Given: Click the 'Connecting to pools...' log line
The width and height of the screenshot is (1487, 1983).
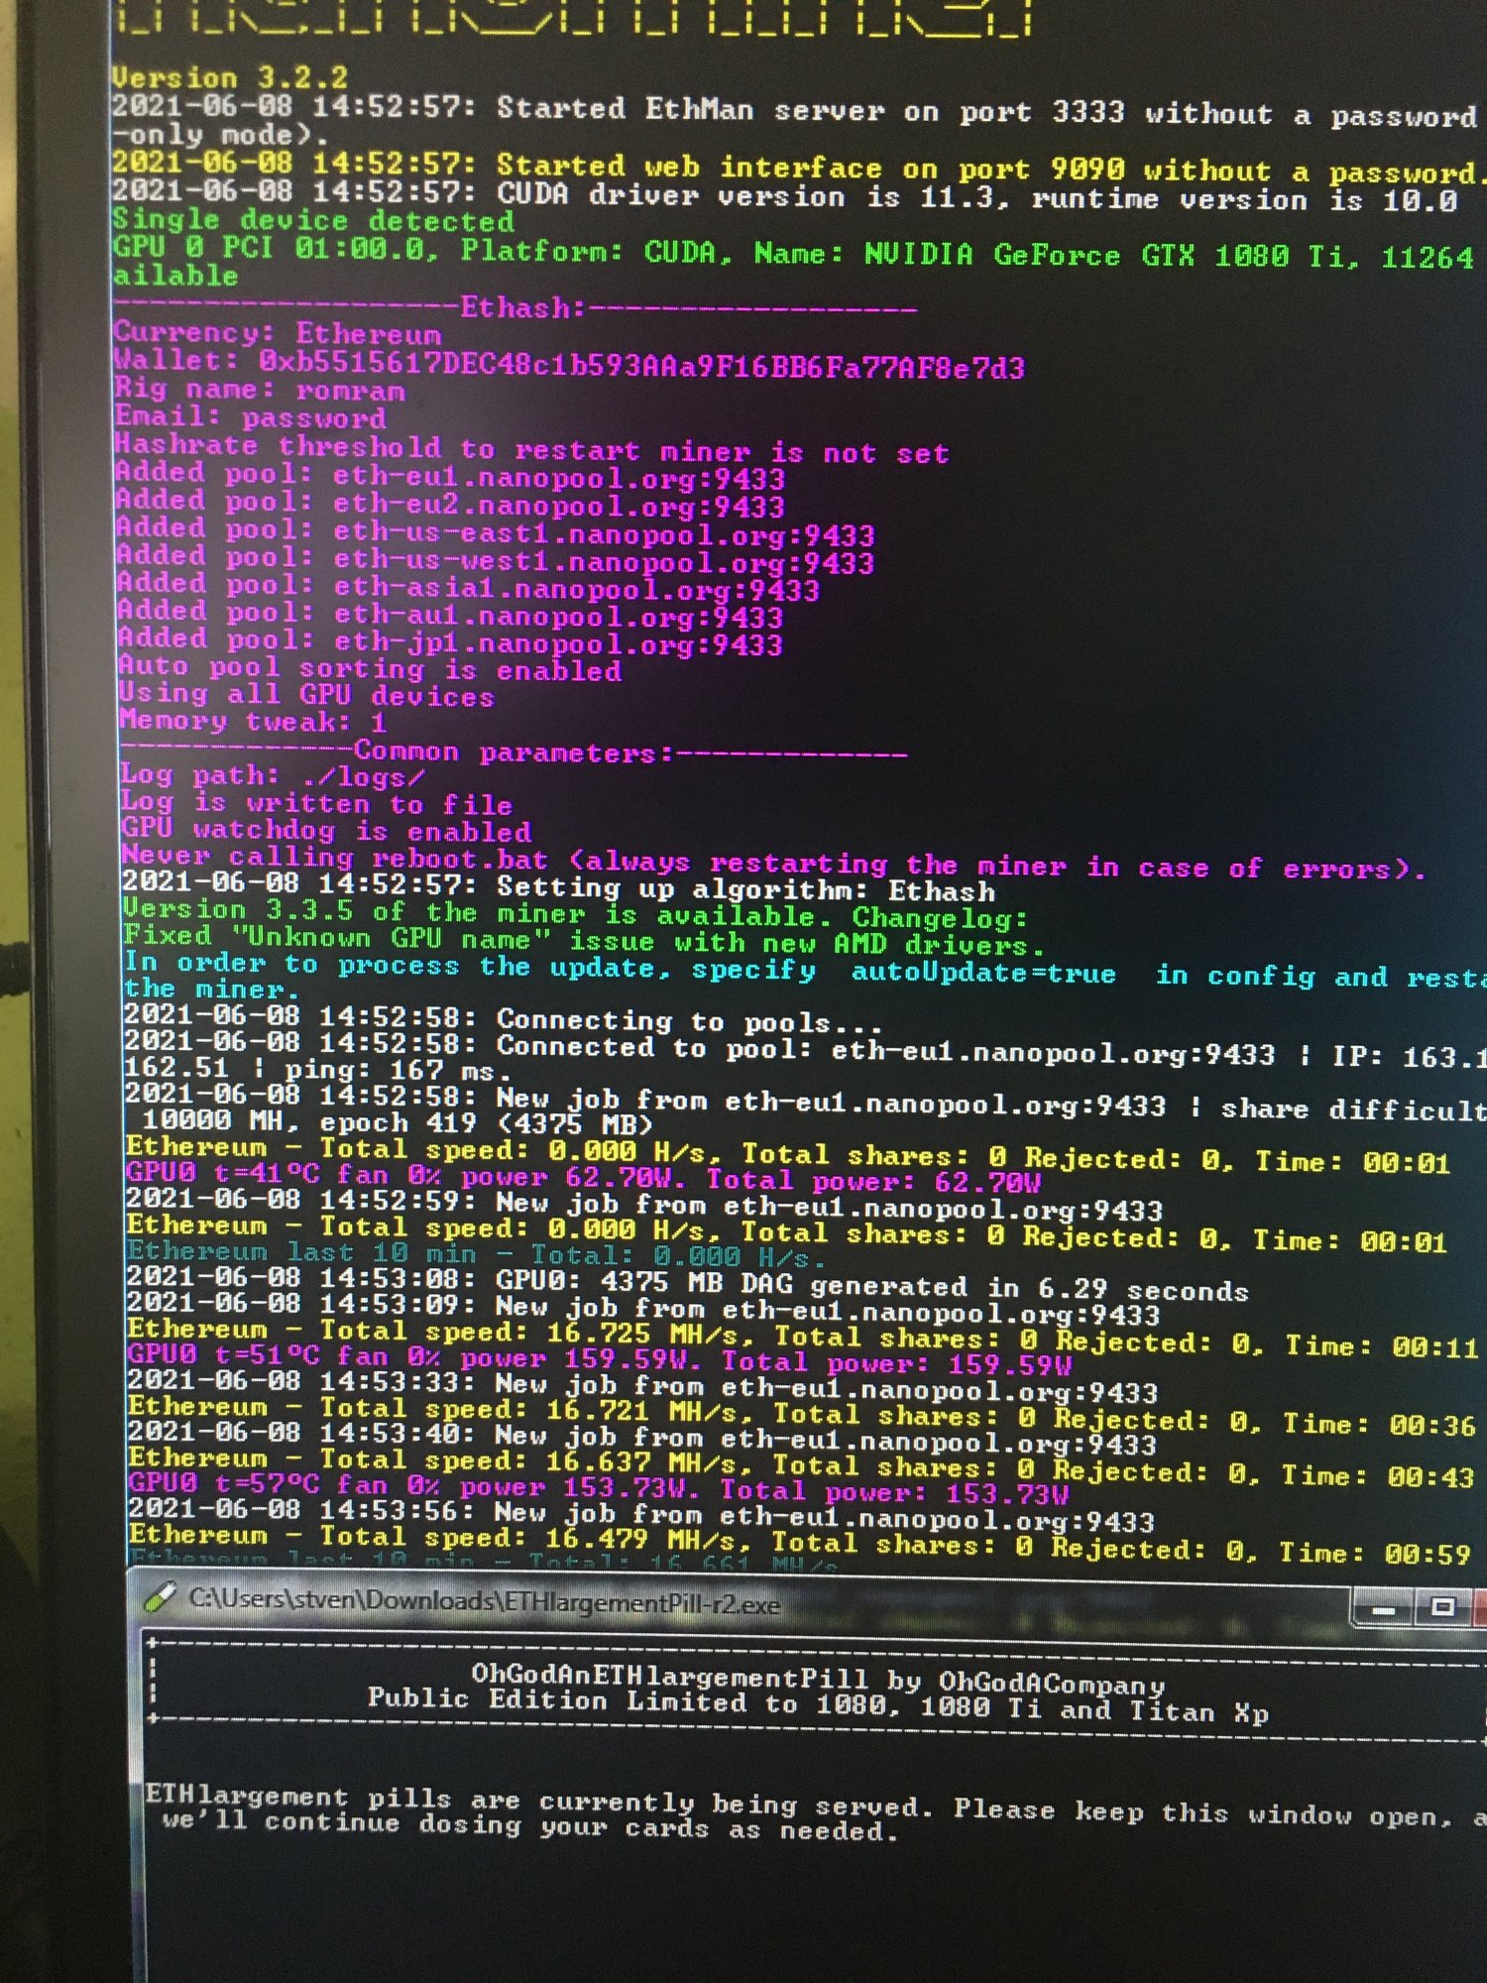Looking at the screenshot, I should point(501,1020).
